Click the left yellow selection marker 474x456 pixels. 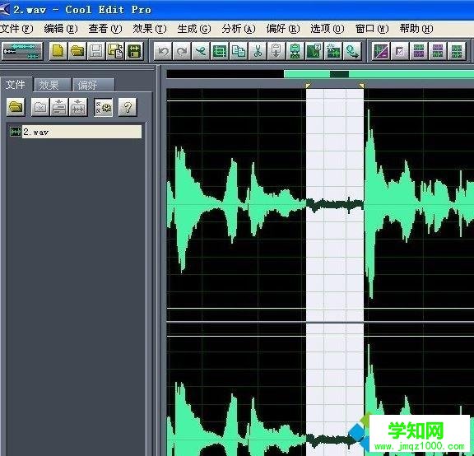click(308, 86)
